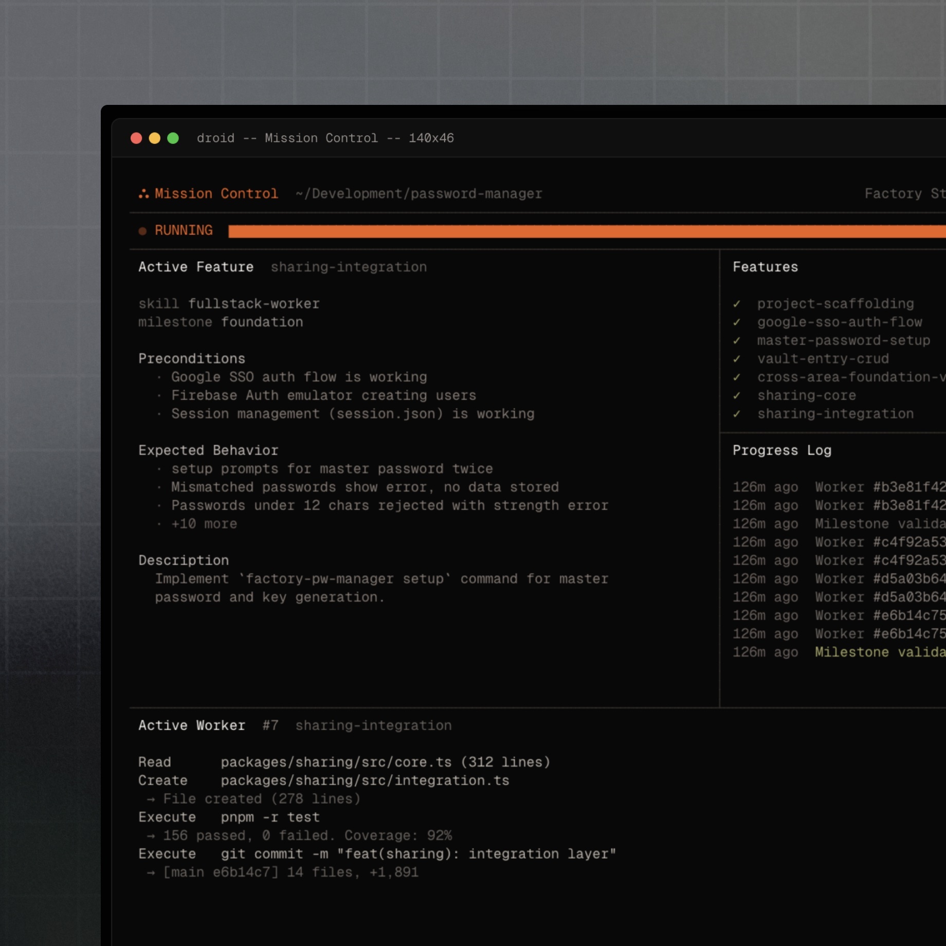Screen dimensions: 946x946
Task: Click the RUNNING status dot
Action: pos(142,231)
